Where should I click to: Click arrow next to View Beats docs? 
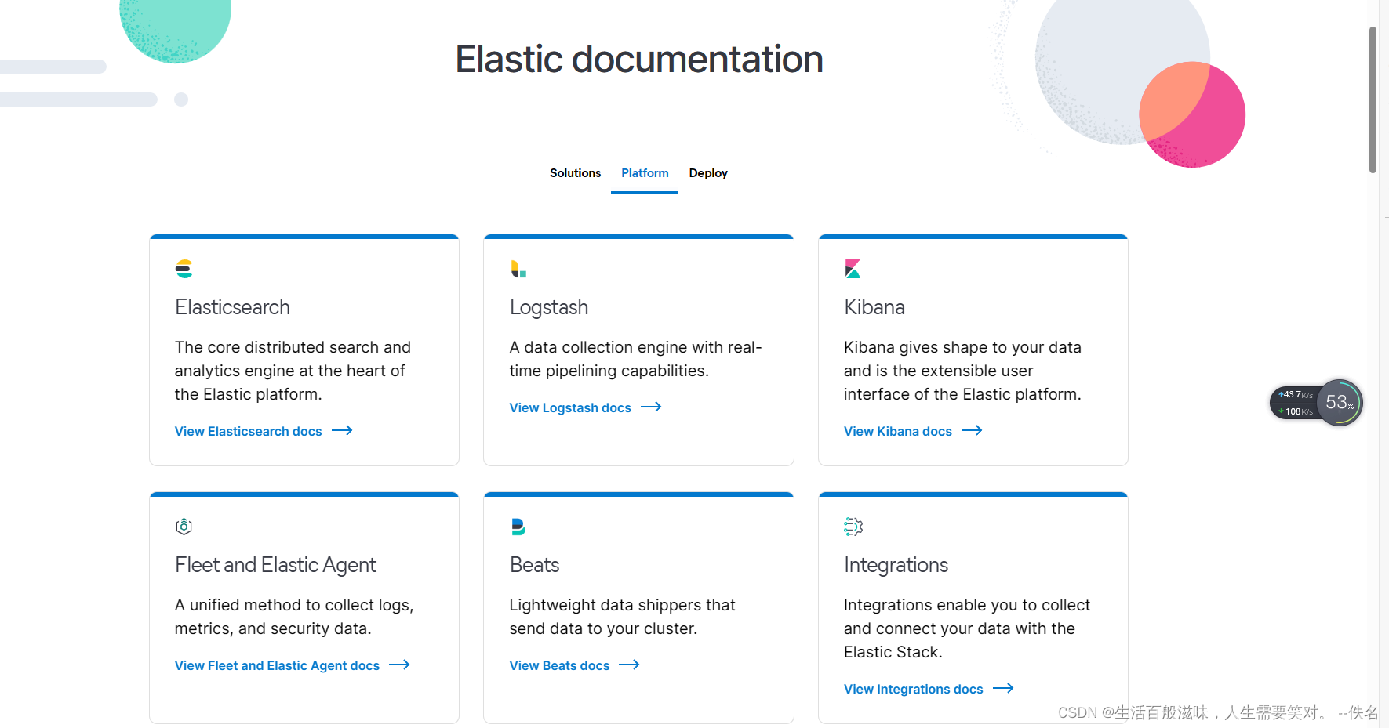(629, 665)
